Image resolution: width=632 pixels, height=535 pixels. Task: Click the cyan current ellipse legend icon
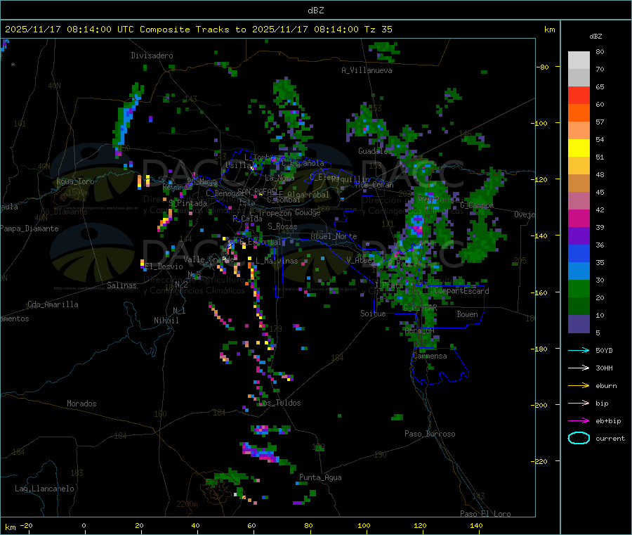coord(579,438)
